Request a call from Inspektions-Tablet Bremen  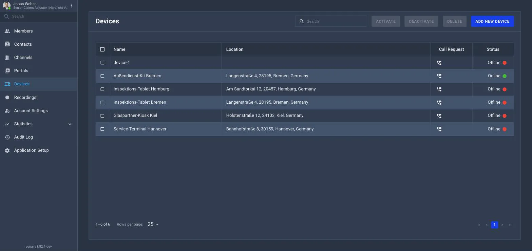439,102
